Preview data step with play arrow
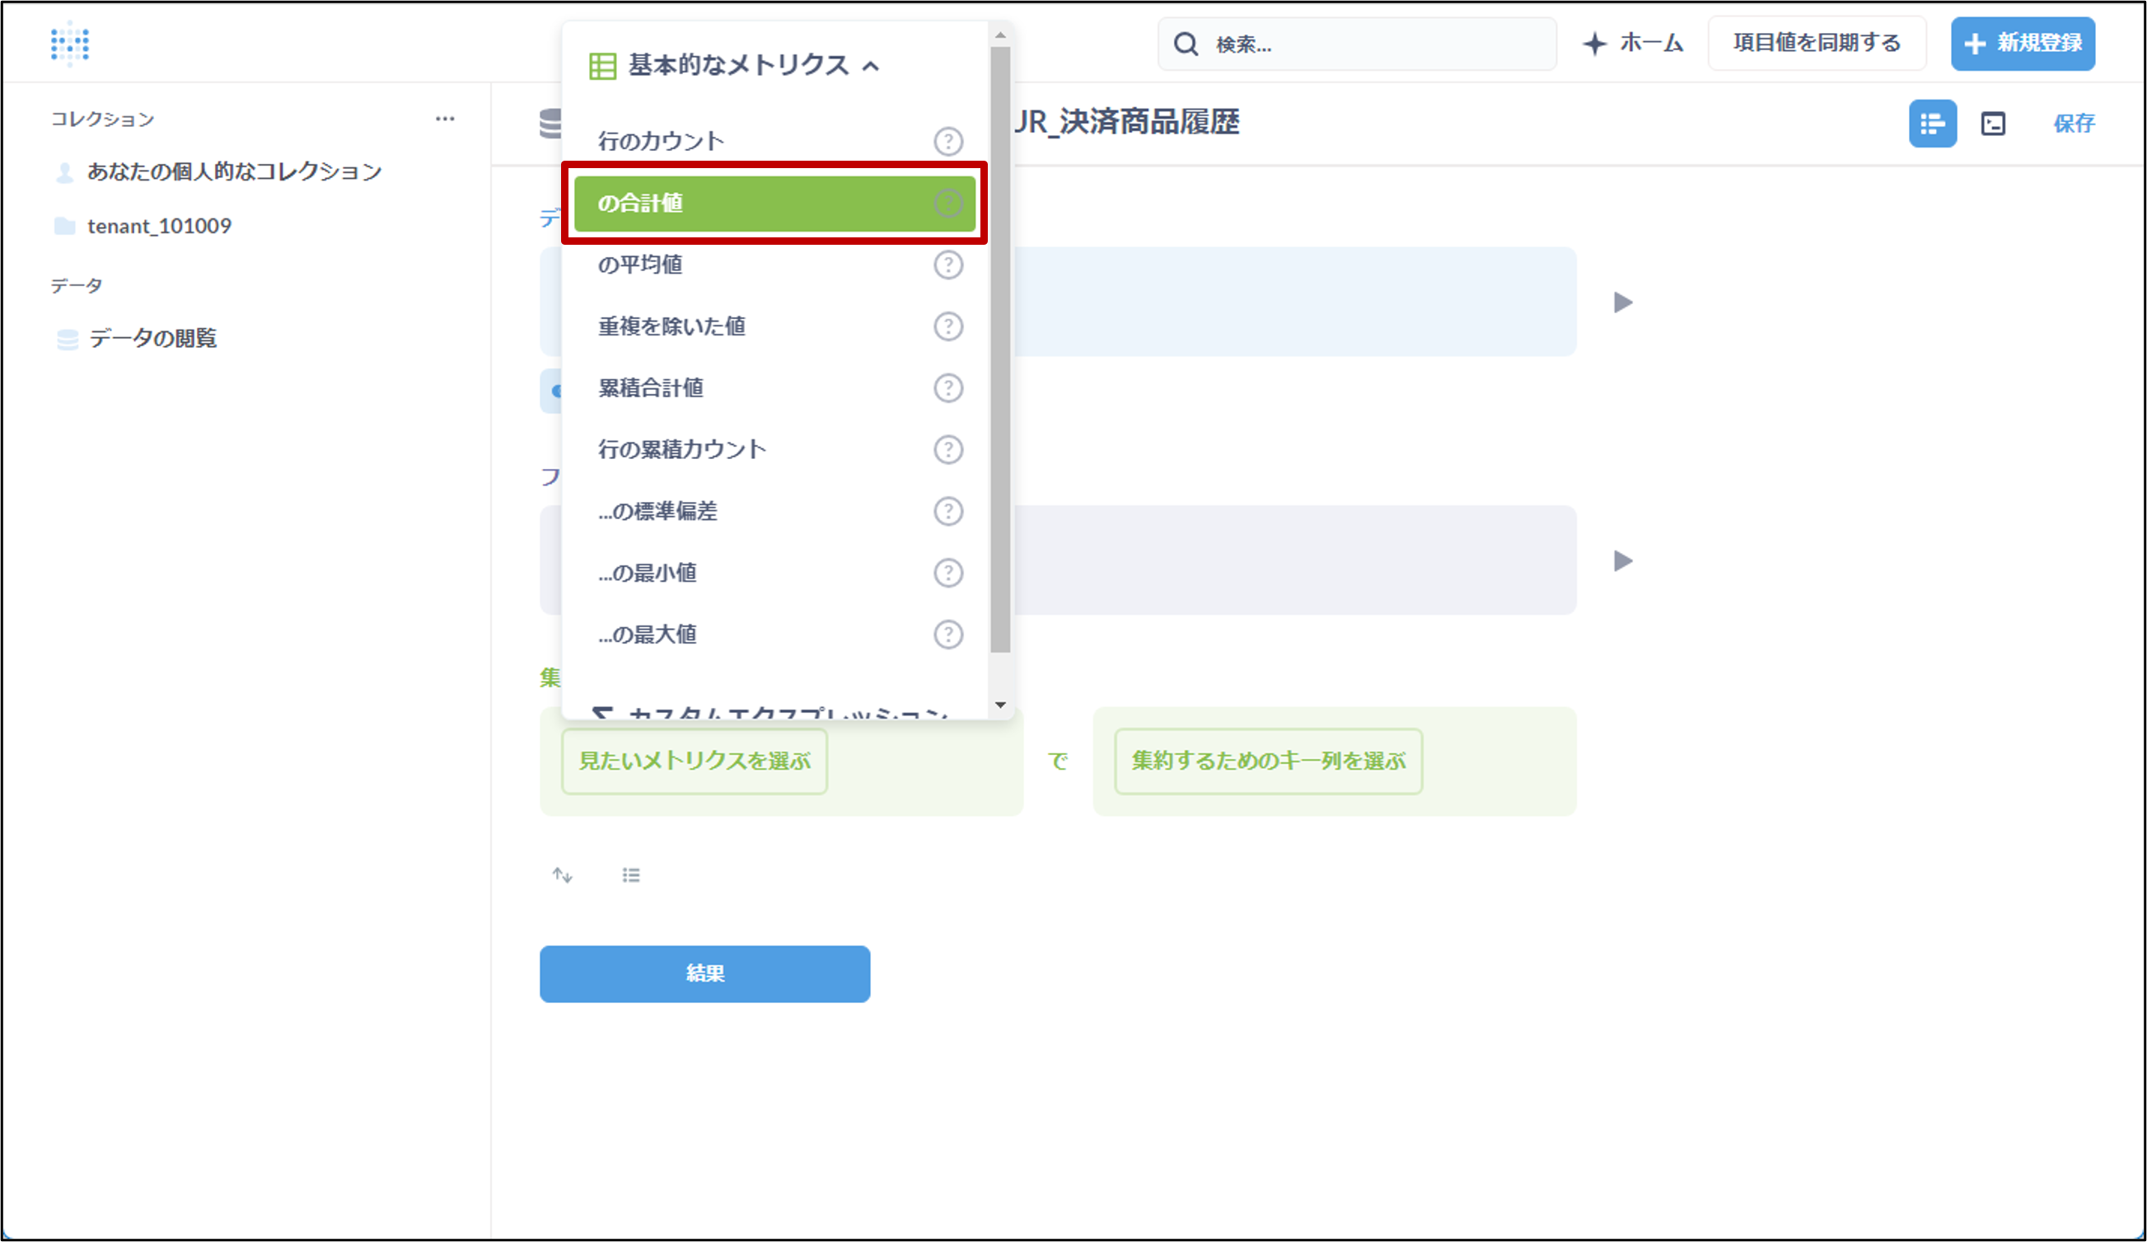The image size is (2147, 1242). [1622, 302]
